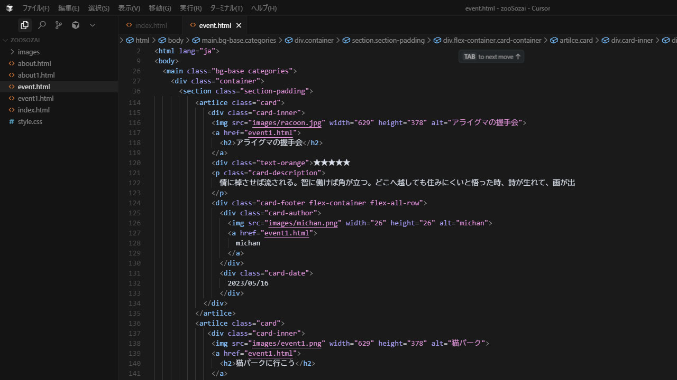Screen dimensions: 677x380
Task: Click sticky line section class section-padding
Action: [246, 91]
